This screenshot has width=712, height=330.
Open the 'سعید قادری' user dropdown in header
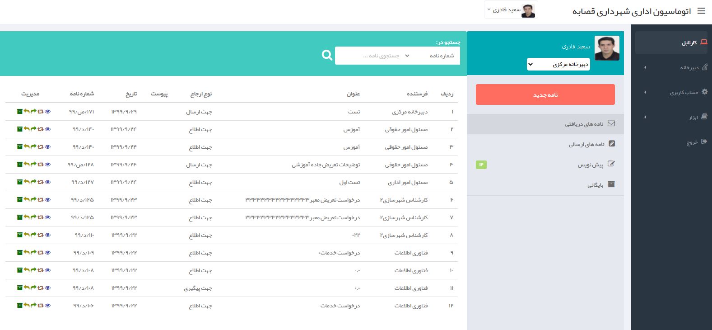tap(511, 10)
